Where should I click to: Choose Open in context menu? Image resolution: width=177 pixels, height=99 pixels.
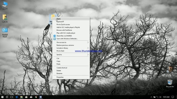click(71, 19)
